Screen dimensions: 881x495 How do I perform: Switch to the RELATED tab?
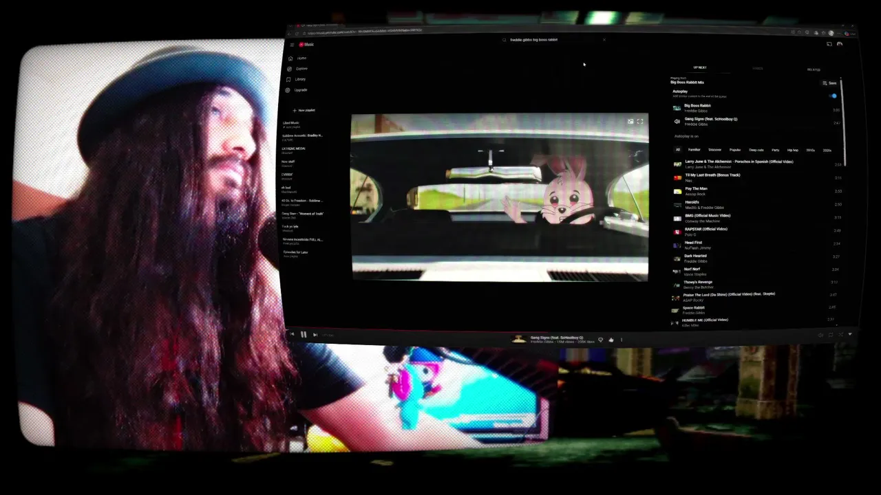point(814,69)
